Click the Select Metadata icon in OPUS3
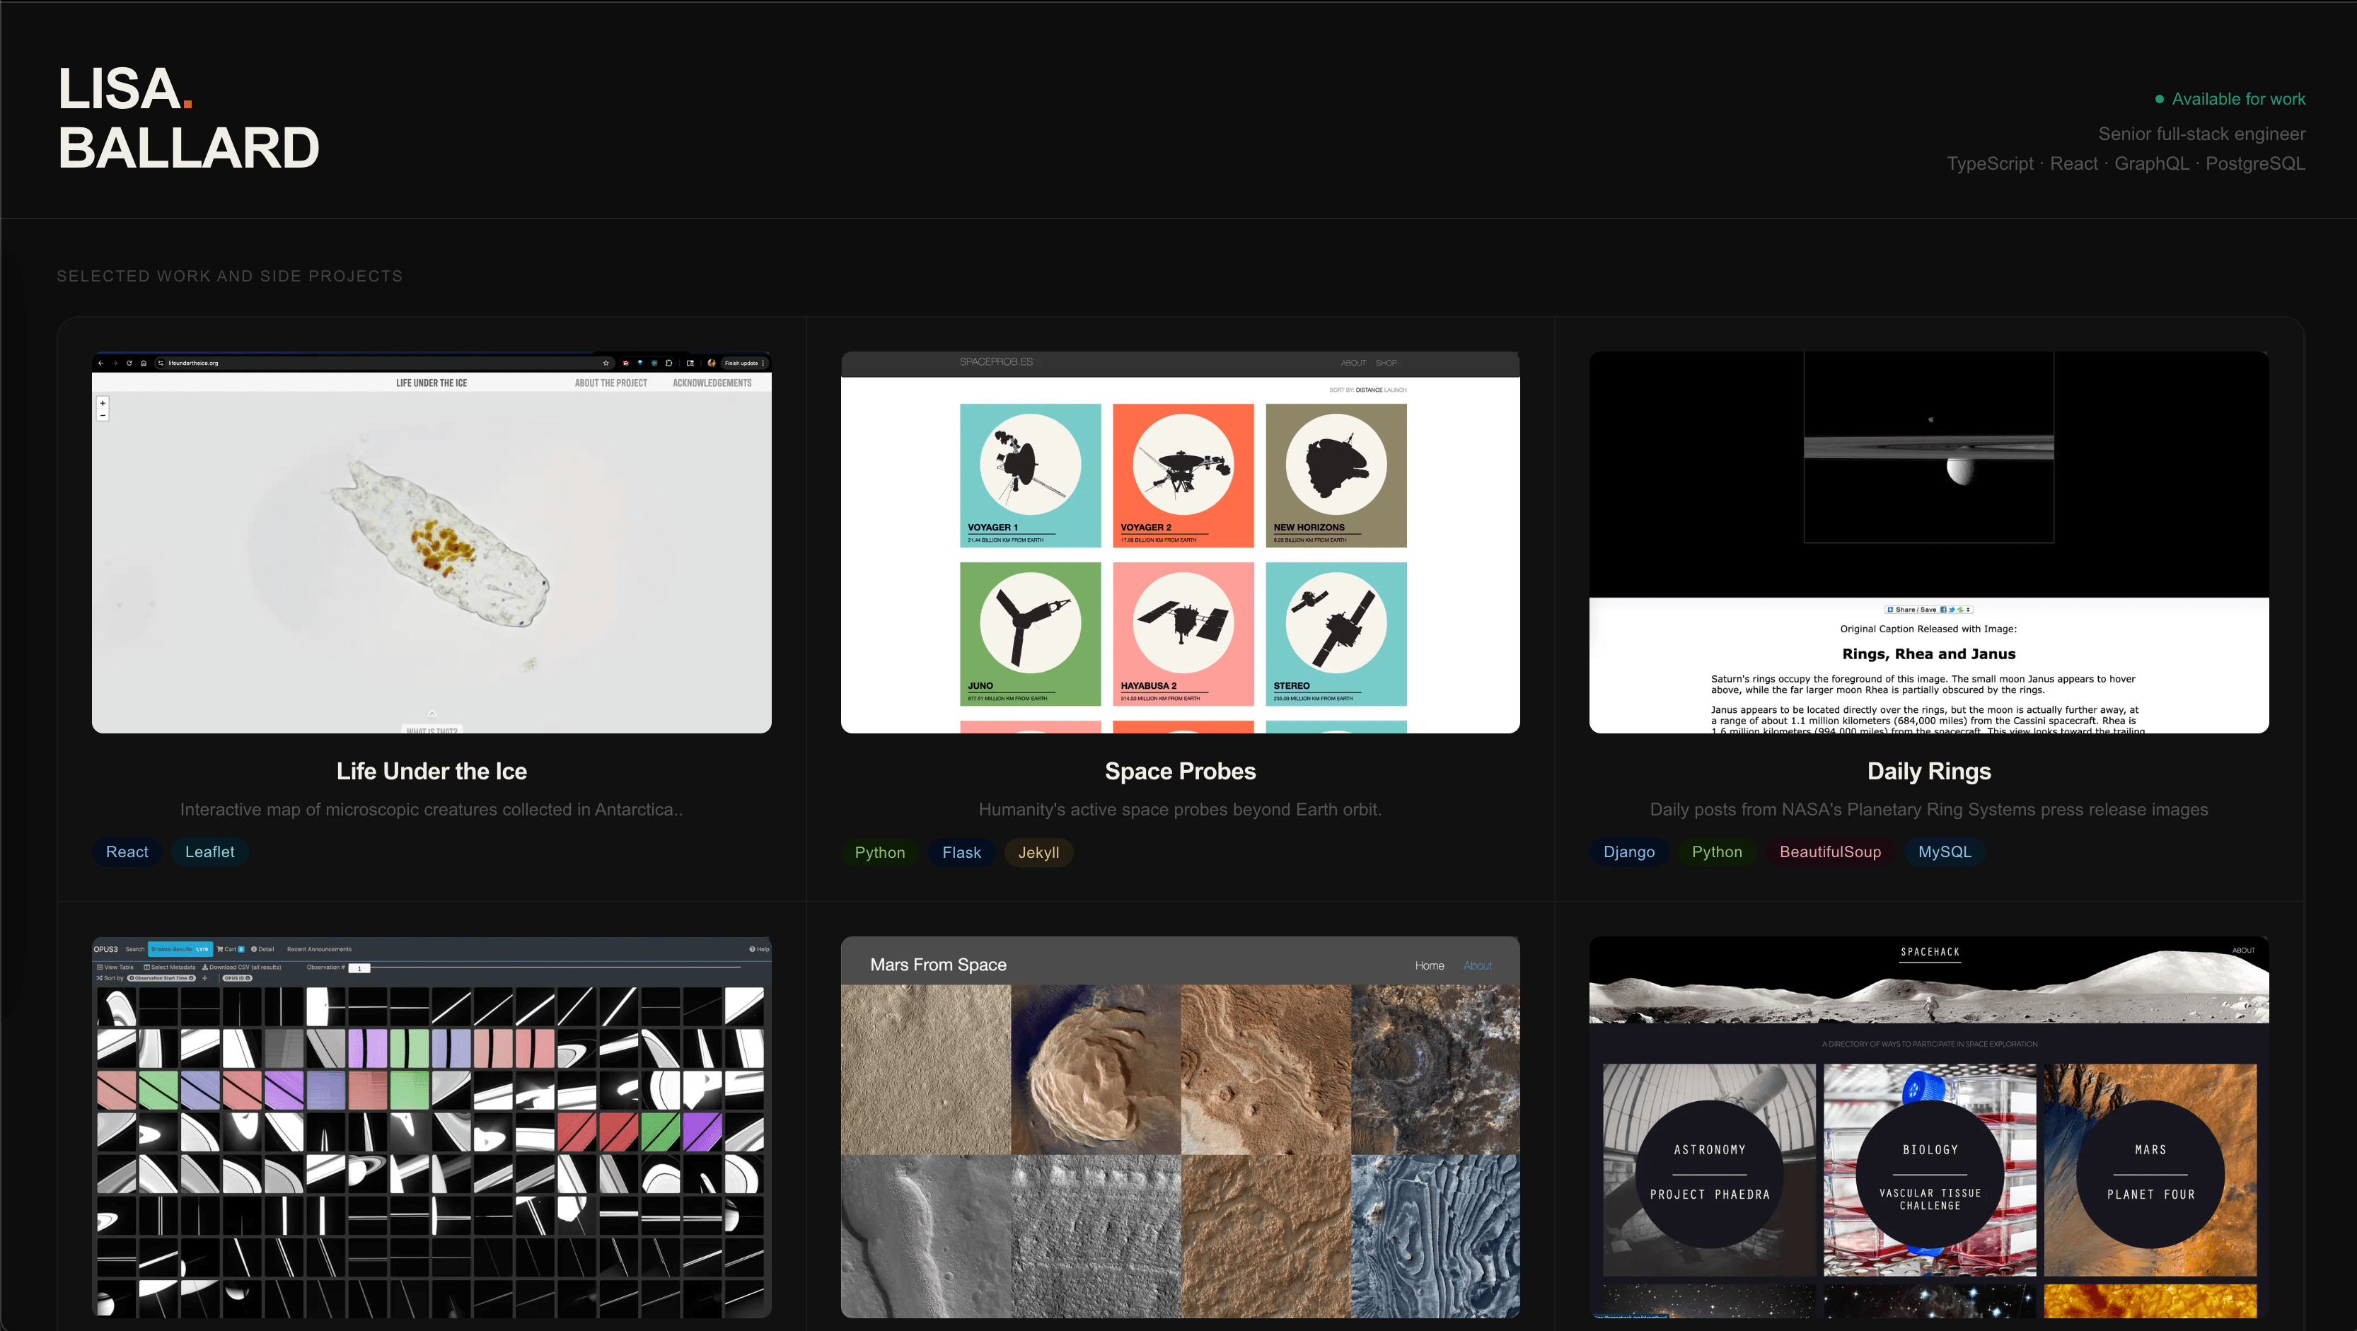2357x1331 pixels. [x=146, y=969]
